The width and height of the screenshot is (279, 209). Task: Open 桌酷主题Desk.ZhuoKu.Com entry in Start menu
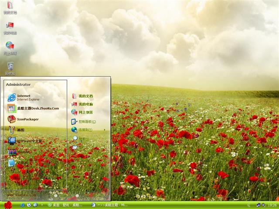33,108
